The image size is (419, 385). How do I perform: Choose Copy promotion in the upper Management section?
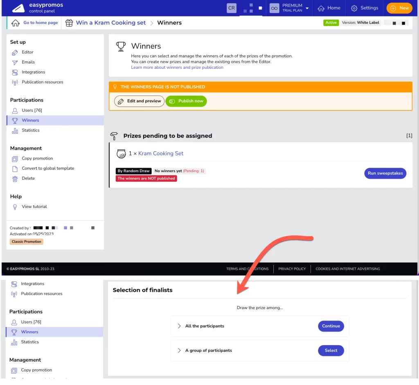click(37, 158)
